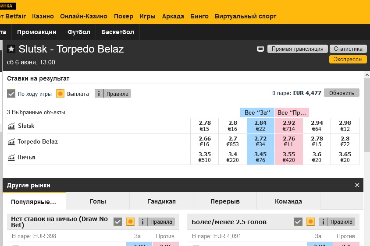This screenshot has width=370, height=246.
Task: Mark Slutsk - Torpedo Belaz as favorite star
Action: coord(11,49)
